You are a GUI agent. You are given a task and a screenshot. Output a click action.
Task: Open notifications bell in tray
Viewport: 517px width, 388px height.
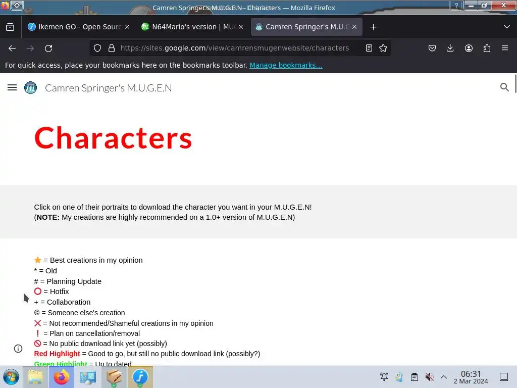[x=384, y=376]
